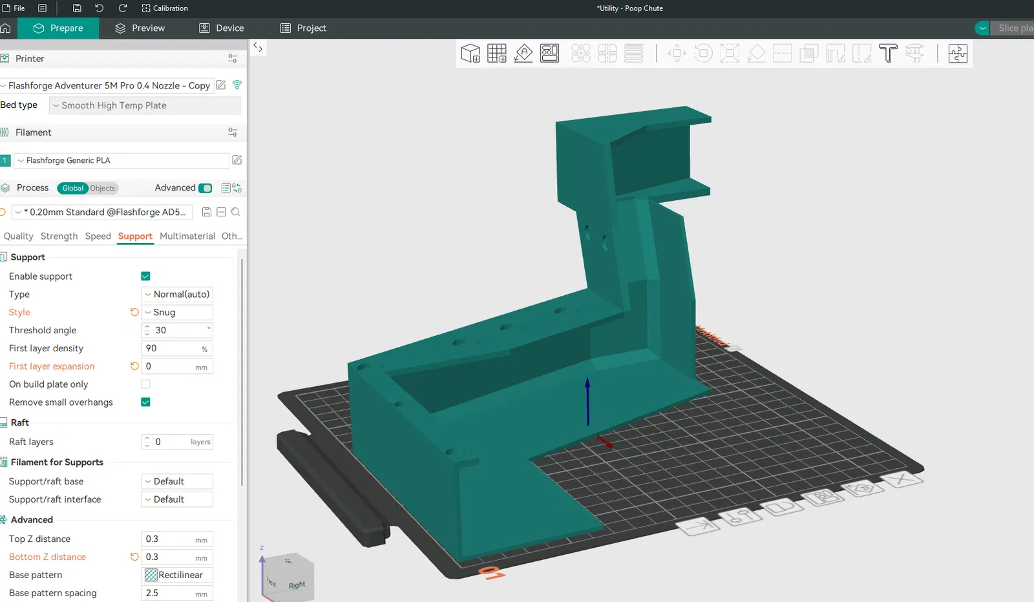
Task: Go to the Home screen icon
Action: point(6,28)
